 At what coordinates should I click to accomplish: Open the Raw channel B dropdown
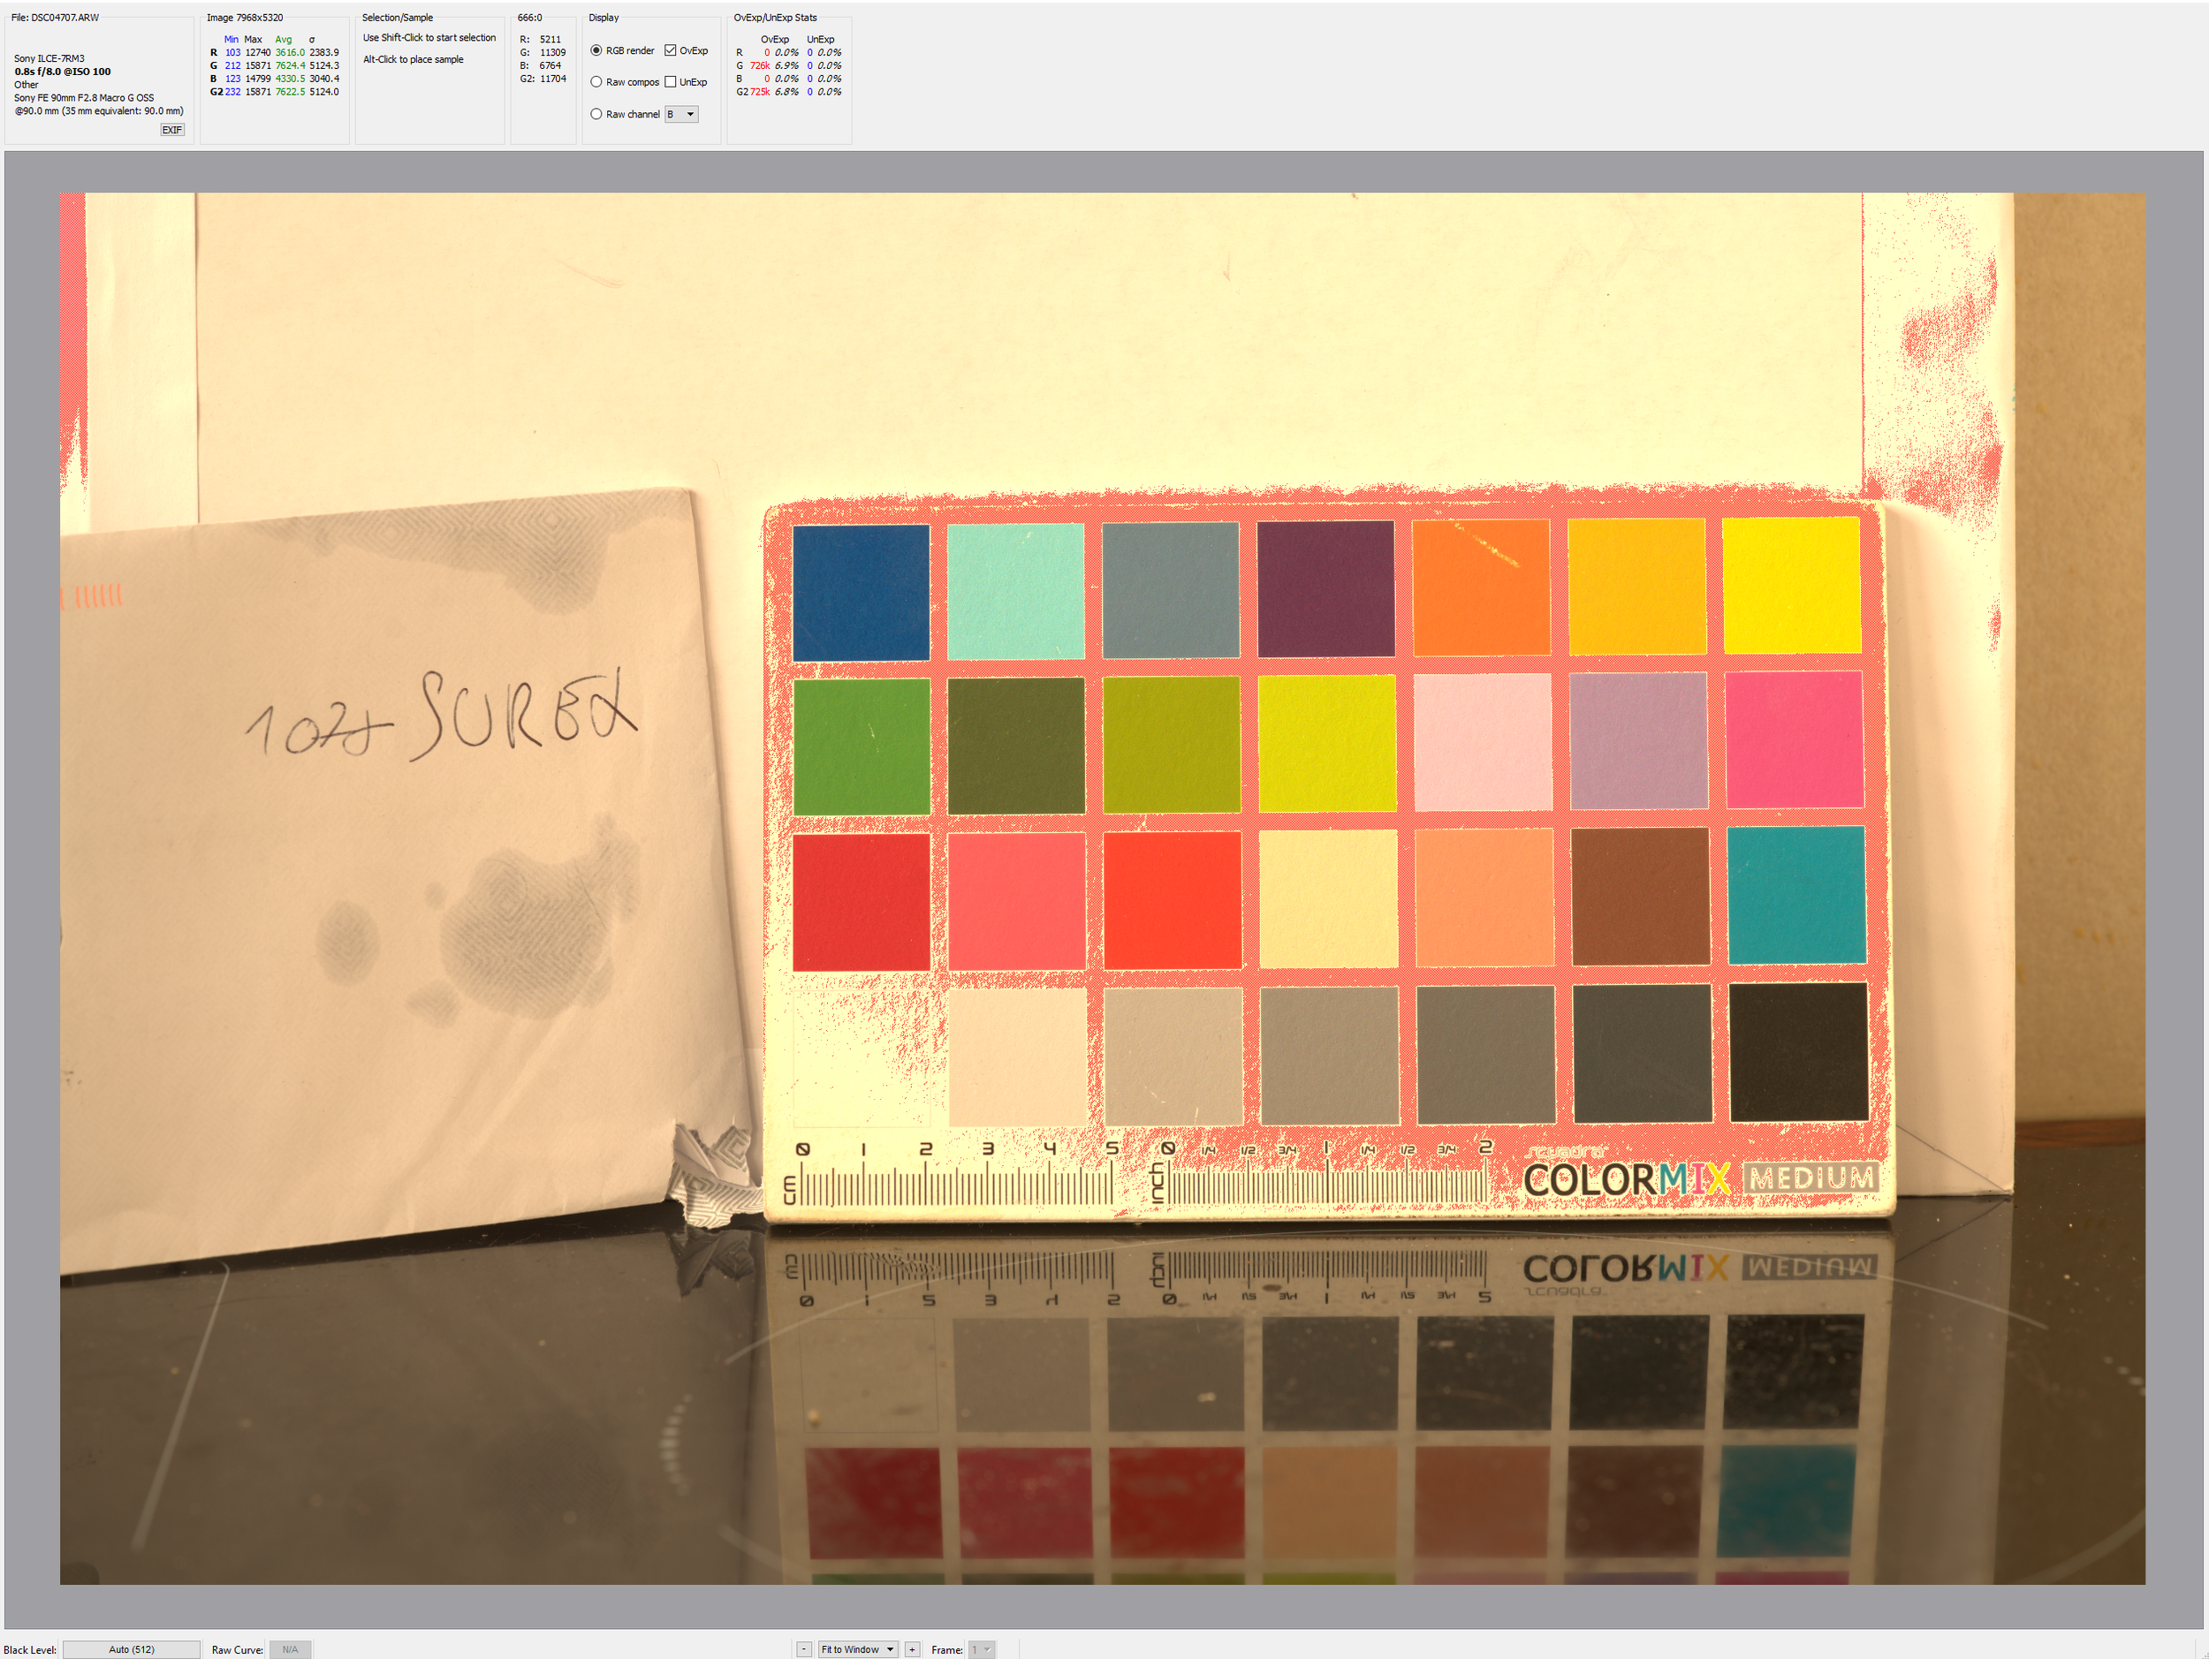click(681, 114)
